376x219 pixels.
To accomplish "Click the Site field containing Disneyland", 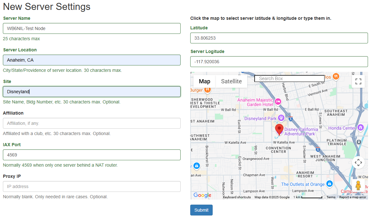I will coord(92,92).
